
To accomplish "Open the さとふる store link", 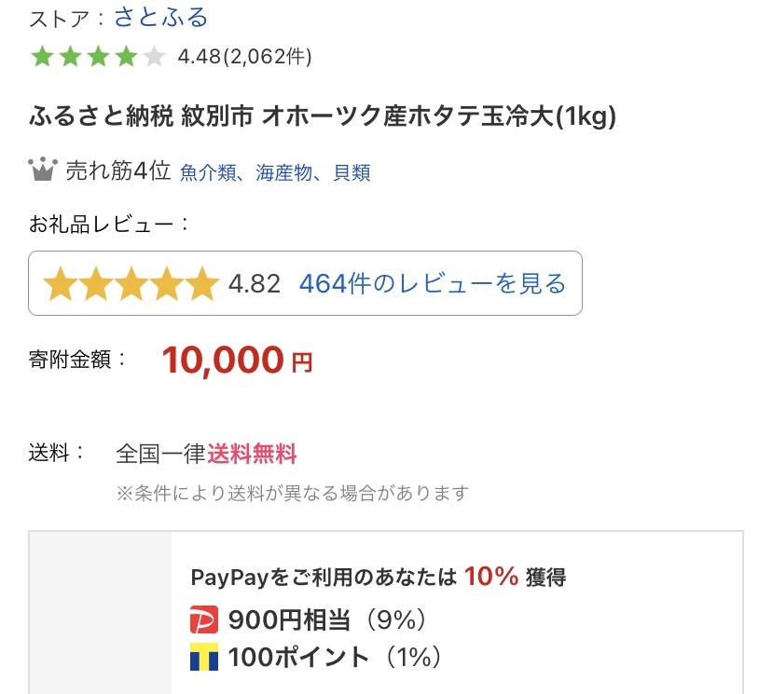I will pyautogui.click(x=161, y=18).
